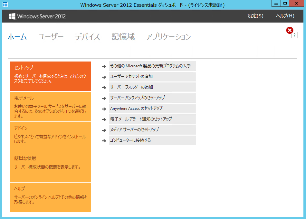This screenshot has width=306, height=219.
Task: Go to the アプリケーション tab
Action: pyautogui.click(x=168, y=37)
